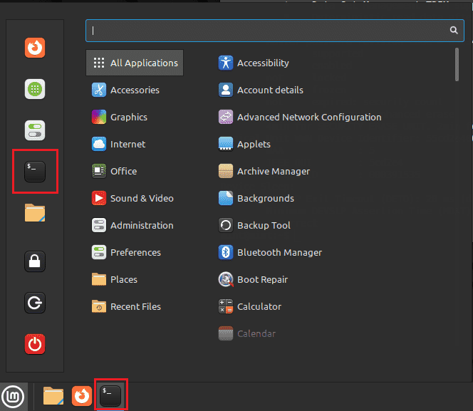Open Files from the bottom panel

click(53, 396)
